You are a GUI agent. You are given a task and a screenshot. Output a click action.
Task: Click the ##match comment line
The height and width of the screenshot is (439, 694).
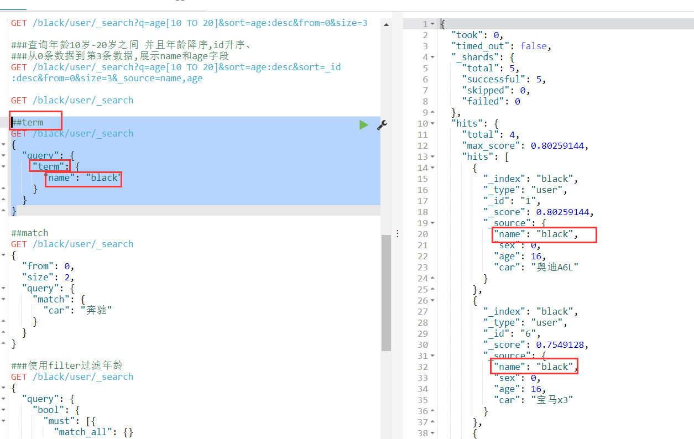point(30,233)
